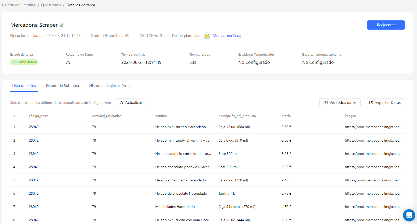This screenshot has width=417, height=224.
Task: Click Recuento de Datos value 79
Action: tap(68, 62)
